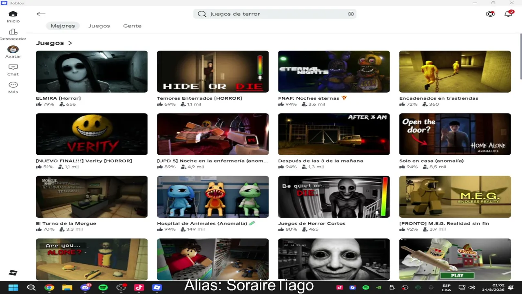This screenshot has width=522, height=294.
Task: Open the Encadenados en trastiendas thumbnail
Action: tap(455, 71)
